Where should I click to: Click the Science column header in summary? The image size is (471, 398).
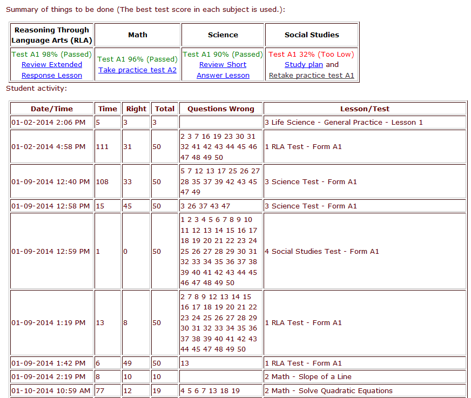pos(223,35)
